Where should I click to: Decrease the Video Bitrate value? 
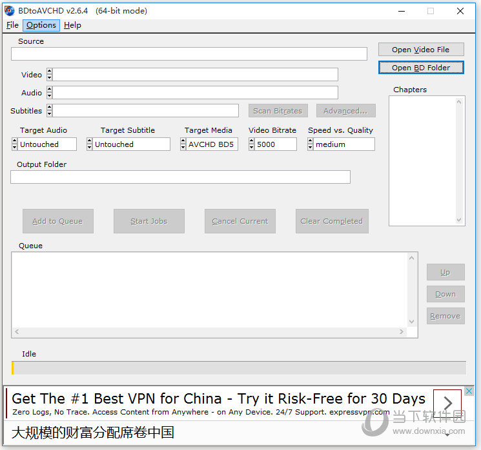[252, 148]
